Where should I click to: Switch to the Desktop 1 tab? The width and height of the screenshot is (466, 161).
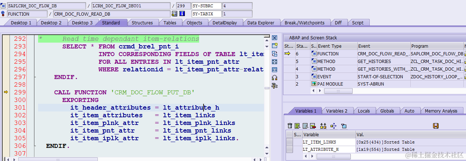pyautogui.click(x=21, y=23)
